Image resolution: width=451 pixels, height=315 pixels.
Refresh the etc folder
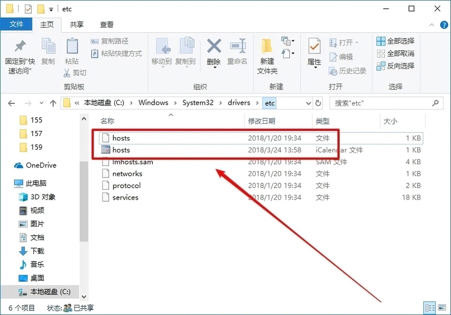pos(318,103)
